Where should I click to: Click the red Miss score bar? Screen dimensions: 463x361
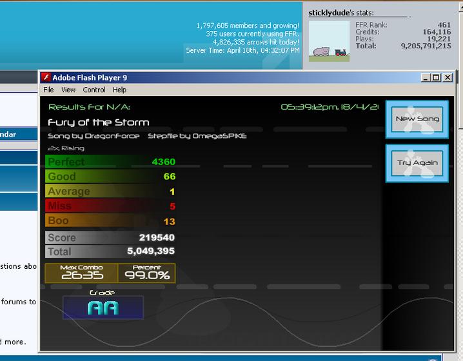click(x=110, y=206)
